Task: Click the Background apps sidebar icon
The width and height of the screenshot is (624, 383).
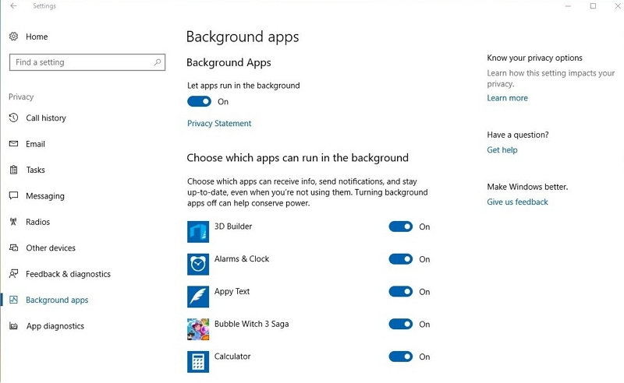Action: coord(13,300)
